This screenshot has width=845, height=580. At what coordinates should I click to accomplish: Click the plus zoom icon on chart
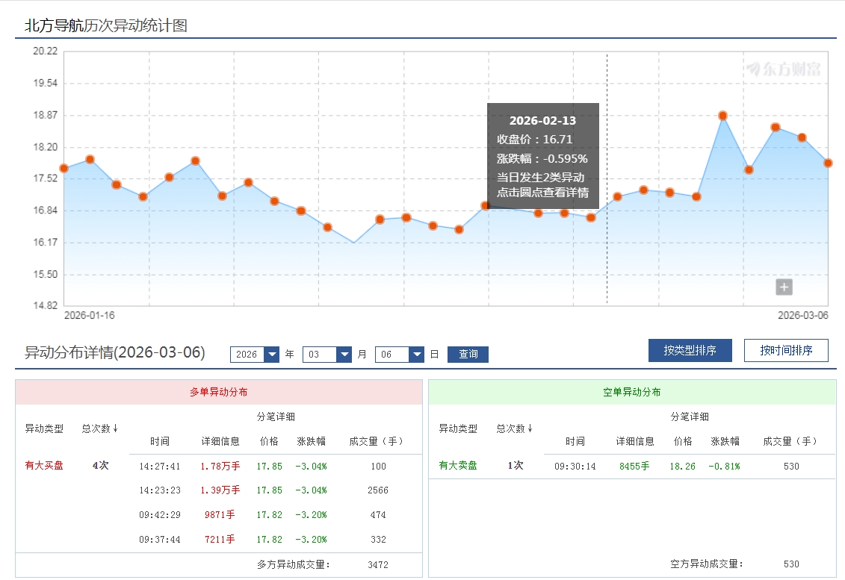click(x=784, y=287)
